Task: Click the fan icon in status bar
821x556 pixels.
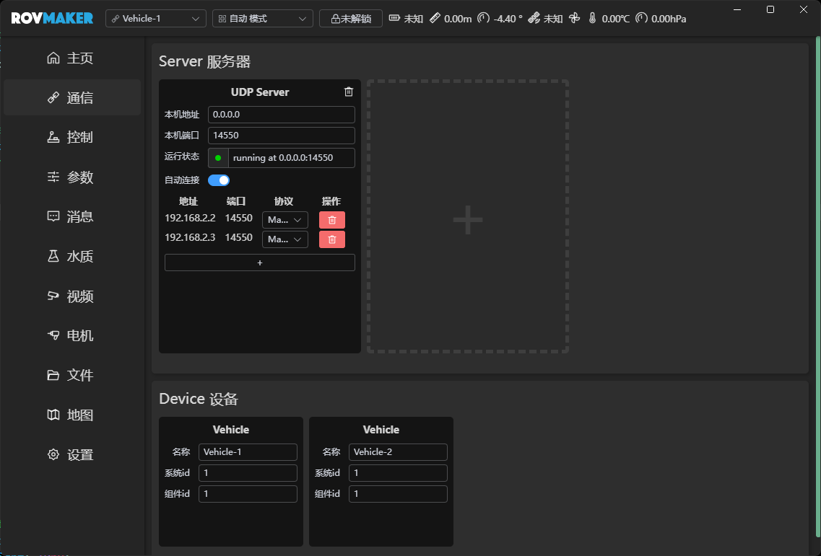Action: pyautogui.click(x=574, y=18)
